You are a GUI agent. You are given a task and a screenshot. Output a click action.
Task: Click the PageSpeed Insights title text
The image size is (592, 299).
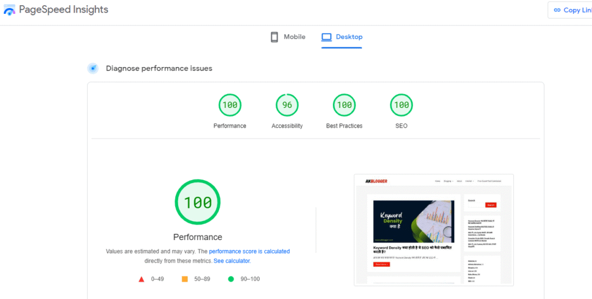coord(64,9)
